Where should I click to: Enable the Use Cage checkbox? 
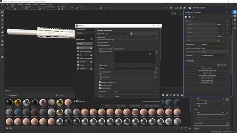point(100,65)
